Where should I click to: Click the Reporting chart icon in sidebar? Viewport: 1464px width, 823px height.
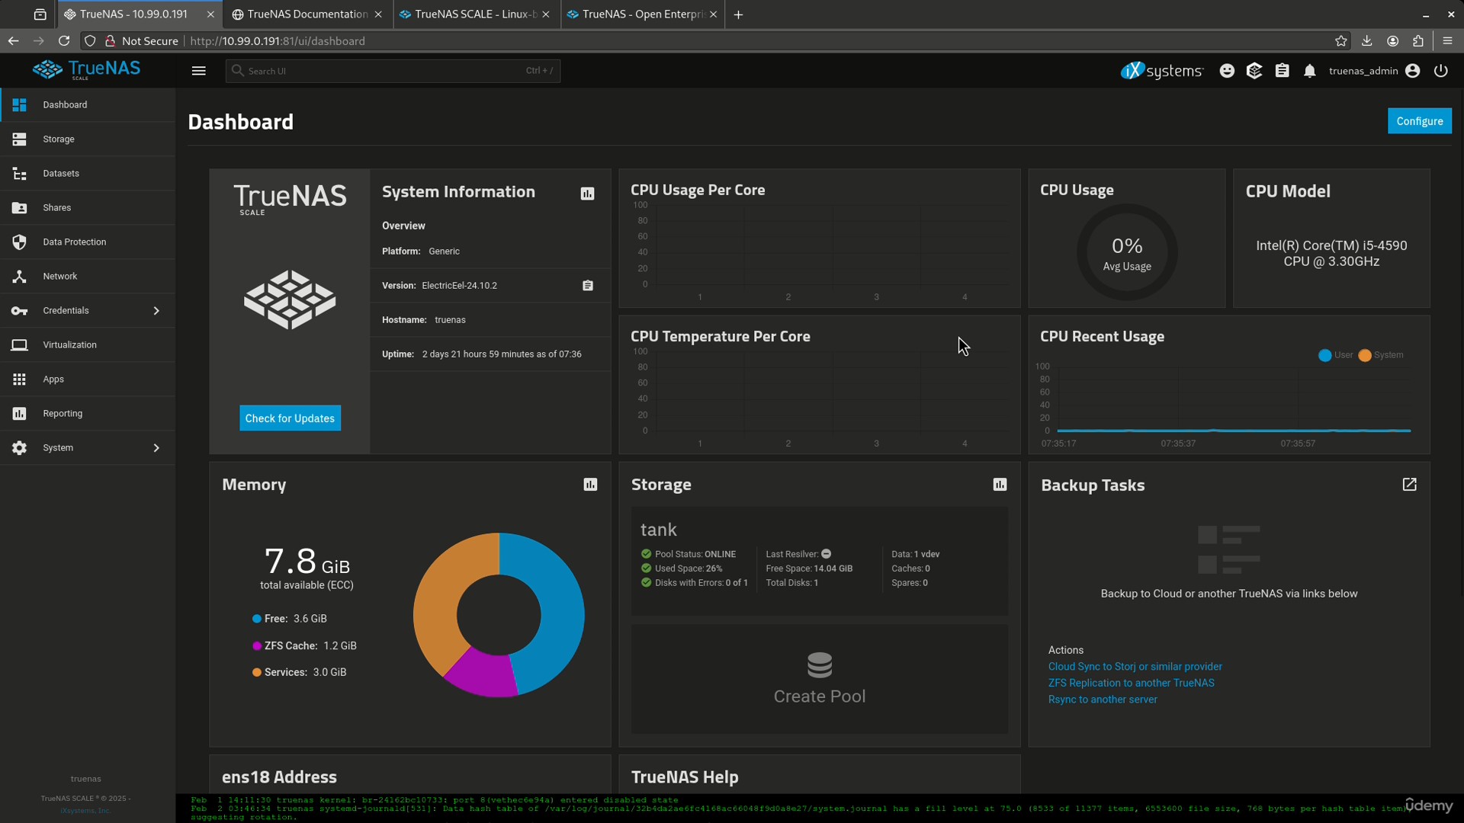click(20, 413)
